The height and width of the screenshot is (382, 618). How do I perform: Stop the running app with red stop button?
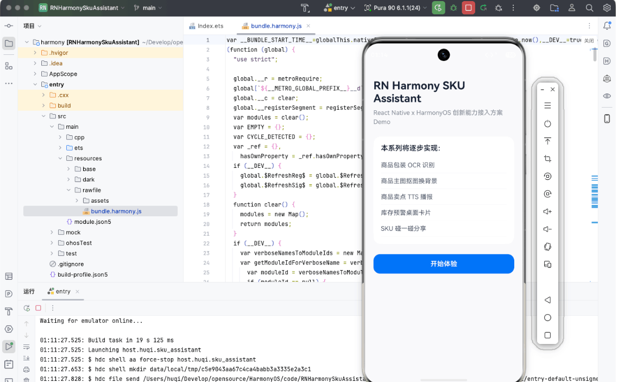pos(468,8)
